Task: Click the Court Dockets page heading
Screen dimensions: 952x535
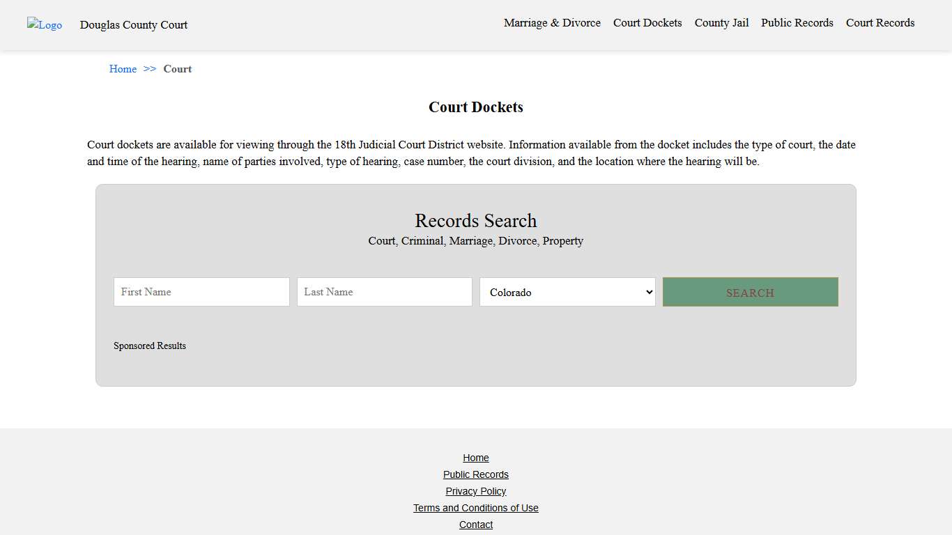Action: click(476, 107)
